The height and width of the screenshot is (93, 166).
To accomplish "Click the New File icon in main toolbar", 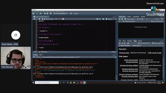I will click(33, 13).
